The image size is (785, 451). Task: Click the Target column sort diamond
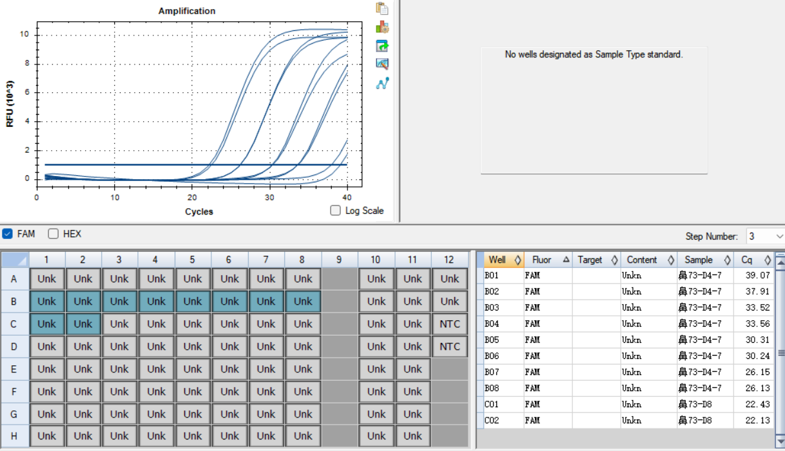point(614,260)
